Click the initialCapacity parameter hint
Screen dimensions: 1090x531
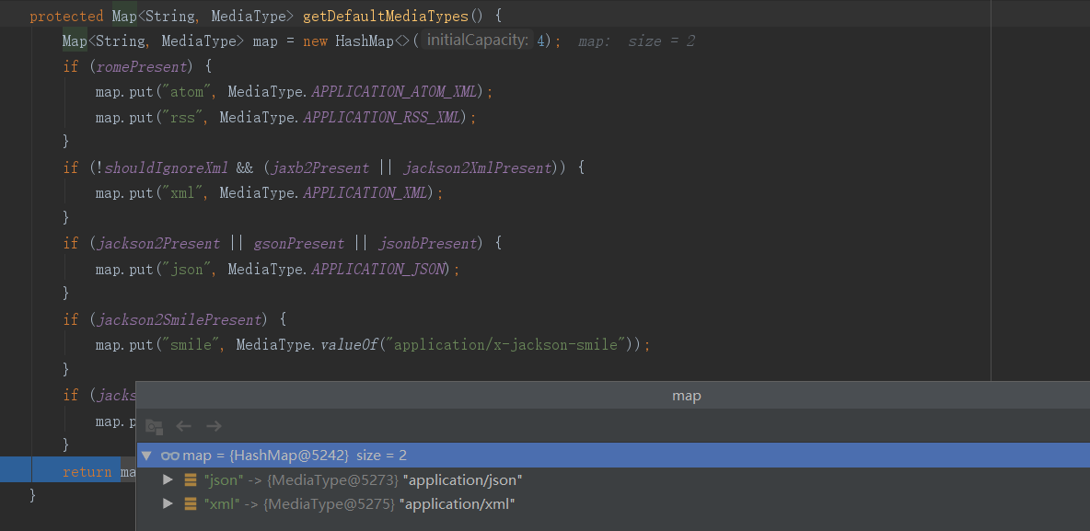(x=478, y=40)
